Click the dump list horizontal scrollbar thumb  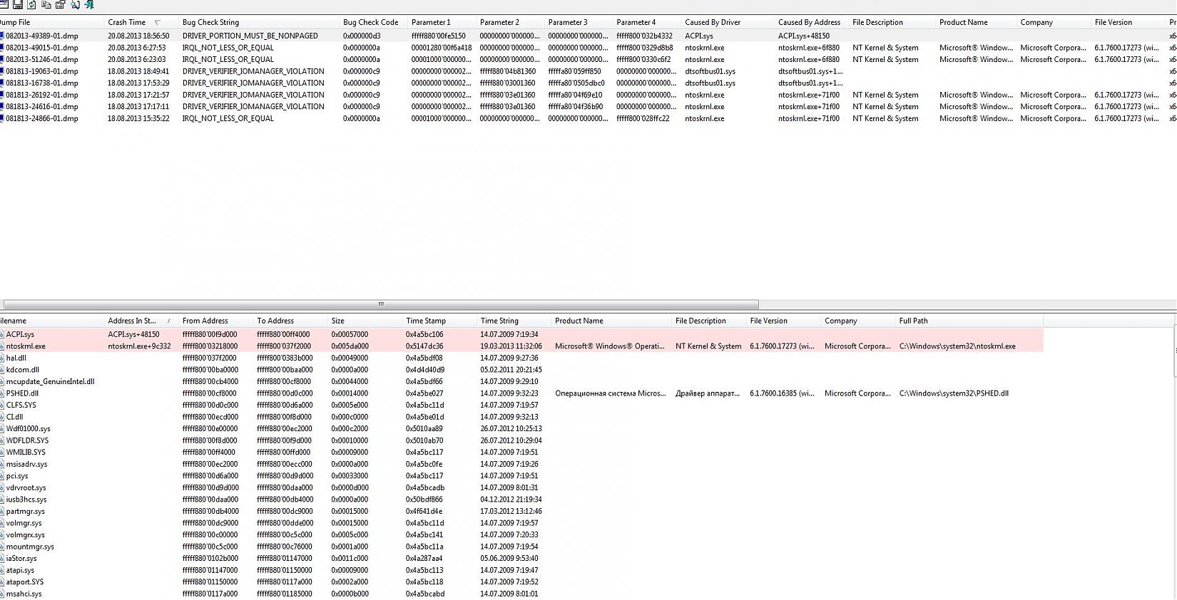click(x=381, y=304)
